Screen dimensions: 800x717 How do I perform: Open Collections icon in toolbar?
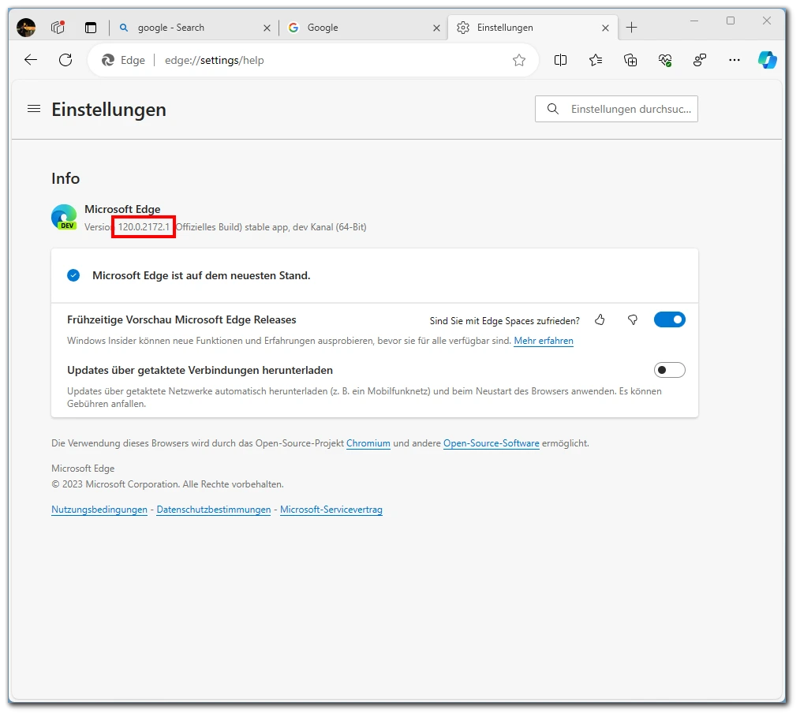630,60
